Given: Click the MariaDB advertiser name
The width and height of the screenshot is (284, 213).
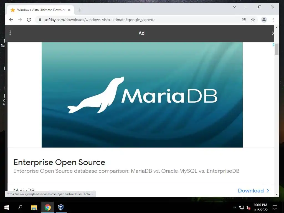Looking at the screenshot, I should click(24, 190).
